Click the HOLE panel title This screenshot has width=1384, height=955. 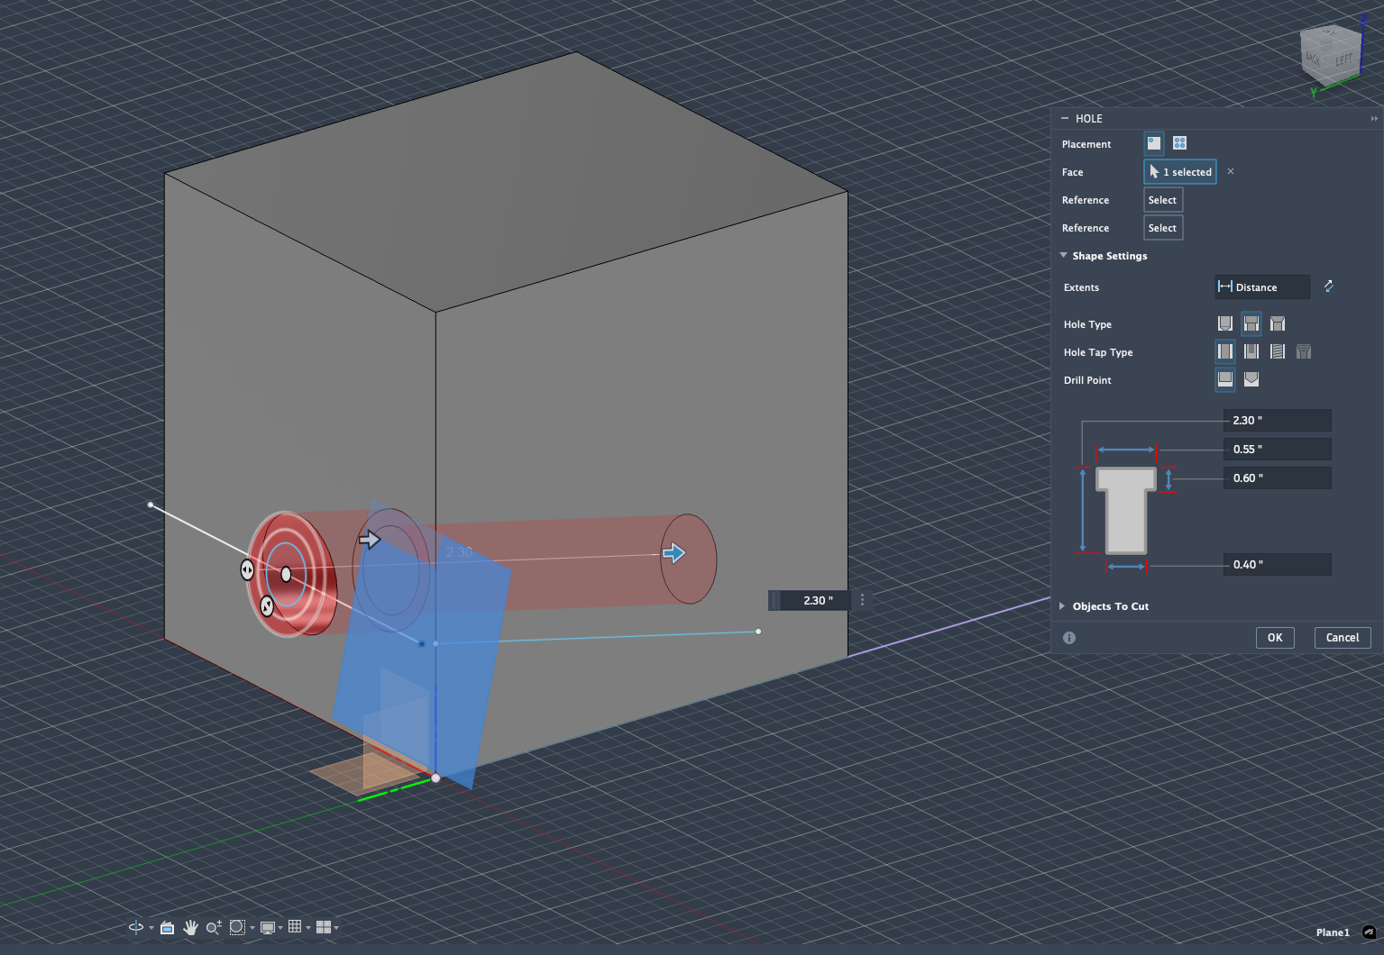[1091, 118]
